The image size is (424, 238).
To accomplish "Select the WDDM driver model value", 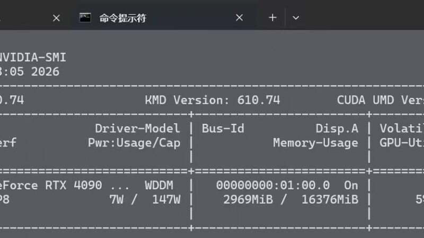I will point(159,186).
